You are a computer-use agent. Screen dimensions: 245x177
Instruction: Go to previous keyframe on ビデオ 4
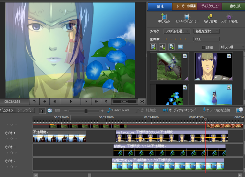click(7, 138)
